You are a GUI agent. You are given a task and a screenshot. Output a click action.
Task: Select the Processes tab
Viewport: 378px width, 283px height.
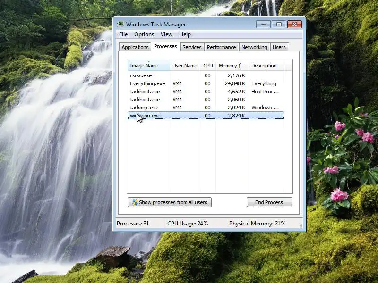tap(165, 46)
